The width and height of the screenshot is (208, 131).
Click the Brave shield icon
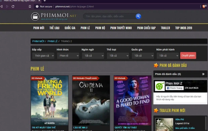(x=204, y=6)
